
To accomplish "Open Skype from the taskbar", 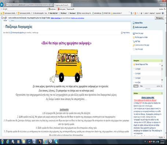I will (x=56, y=142).
